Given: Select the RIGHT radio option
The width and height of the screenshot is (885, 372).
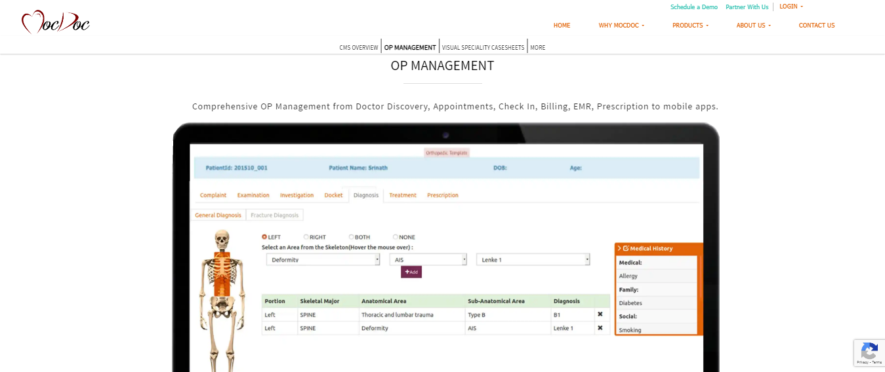Looking at the screenshot, I should [x=306, y=237].
